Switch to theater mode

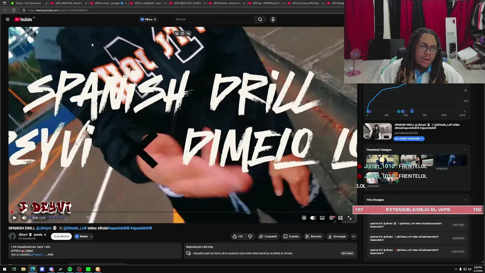click(x=340, y=218)
